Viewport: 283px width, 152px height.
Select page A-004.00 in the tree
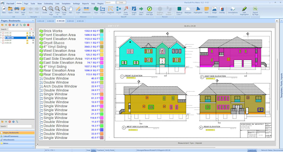click(x=8, y=40)
